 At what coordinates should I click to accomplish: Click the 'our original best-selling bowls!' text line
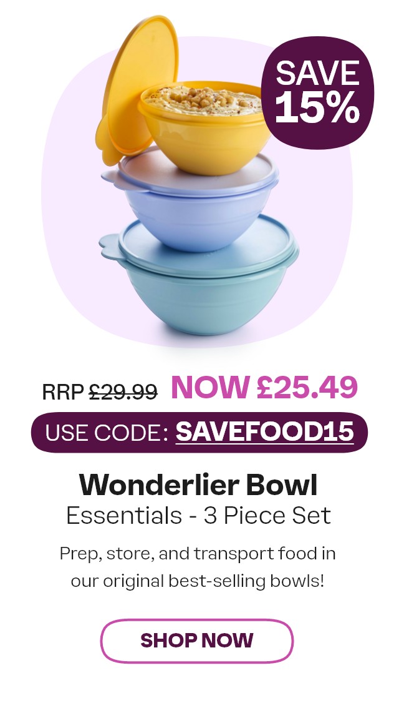click(x=198, y=581)
